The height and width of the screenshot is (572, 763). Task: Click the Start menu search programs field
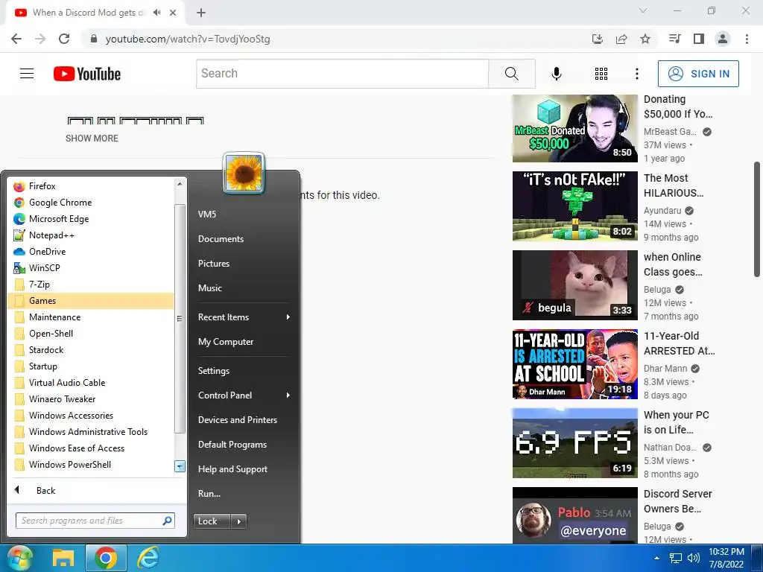(x=95, y=521)
